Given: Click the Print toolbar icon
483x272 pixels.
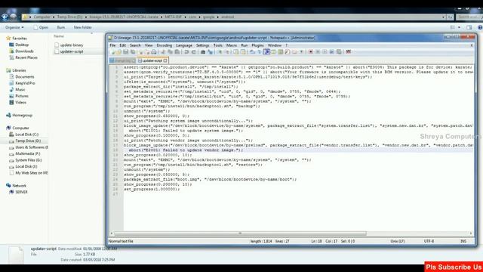Looking at the screenshot, I should pyautogui.click(x=154, y=52).
